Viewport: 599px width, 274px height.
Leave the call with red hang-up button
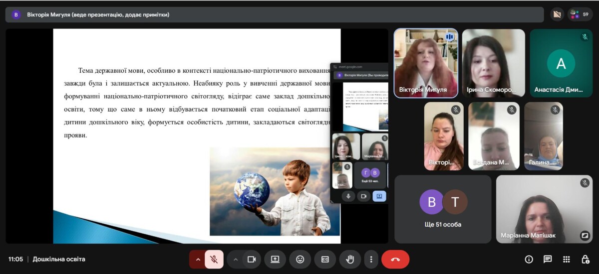click(x=395, y=260)
